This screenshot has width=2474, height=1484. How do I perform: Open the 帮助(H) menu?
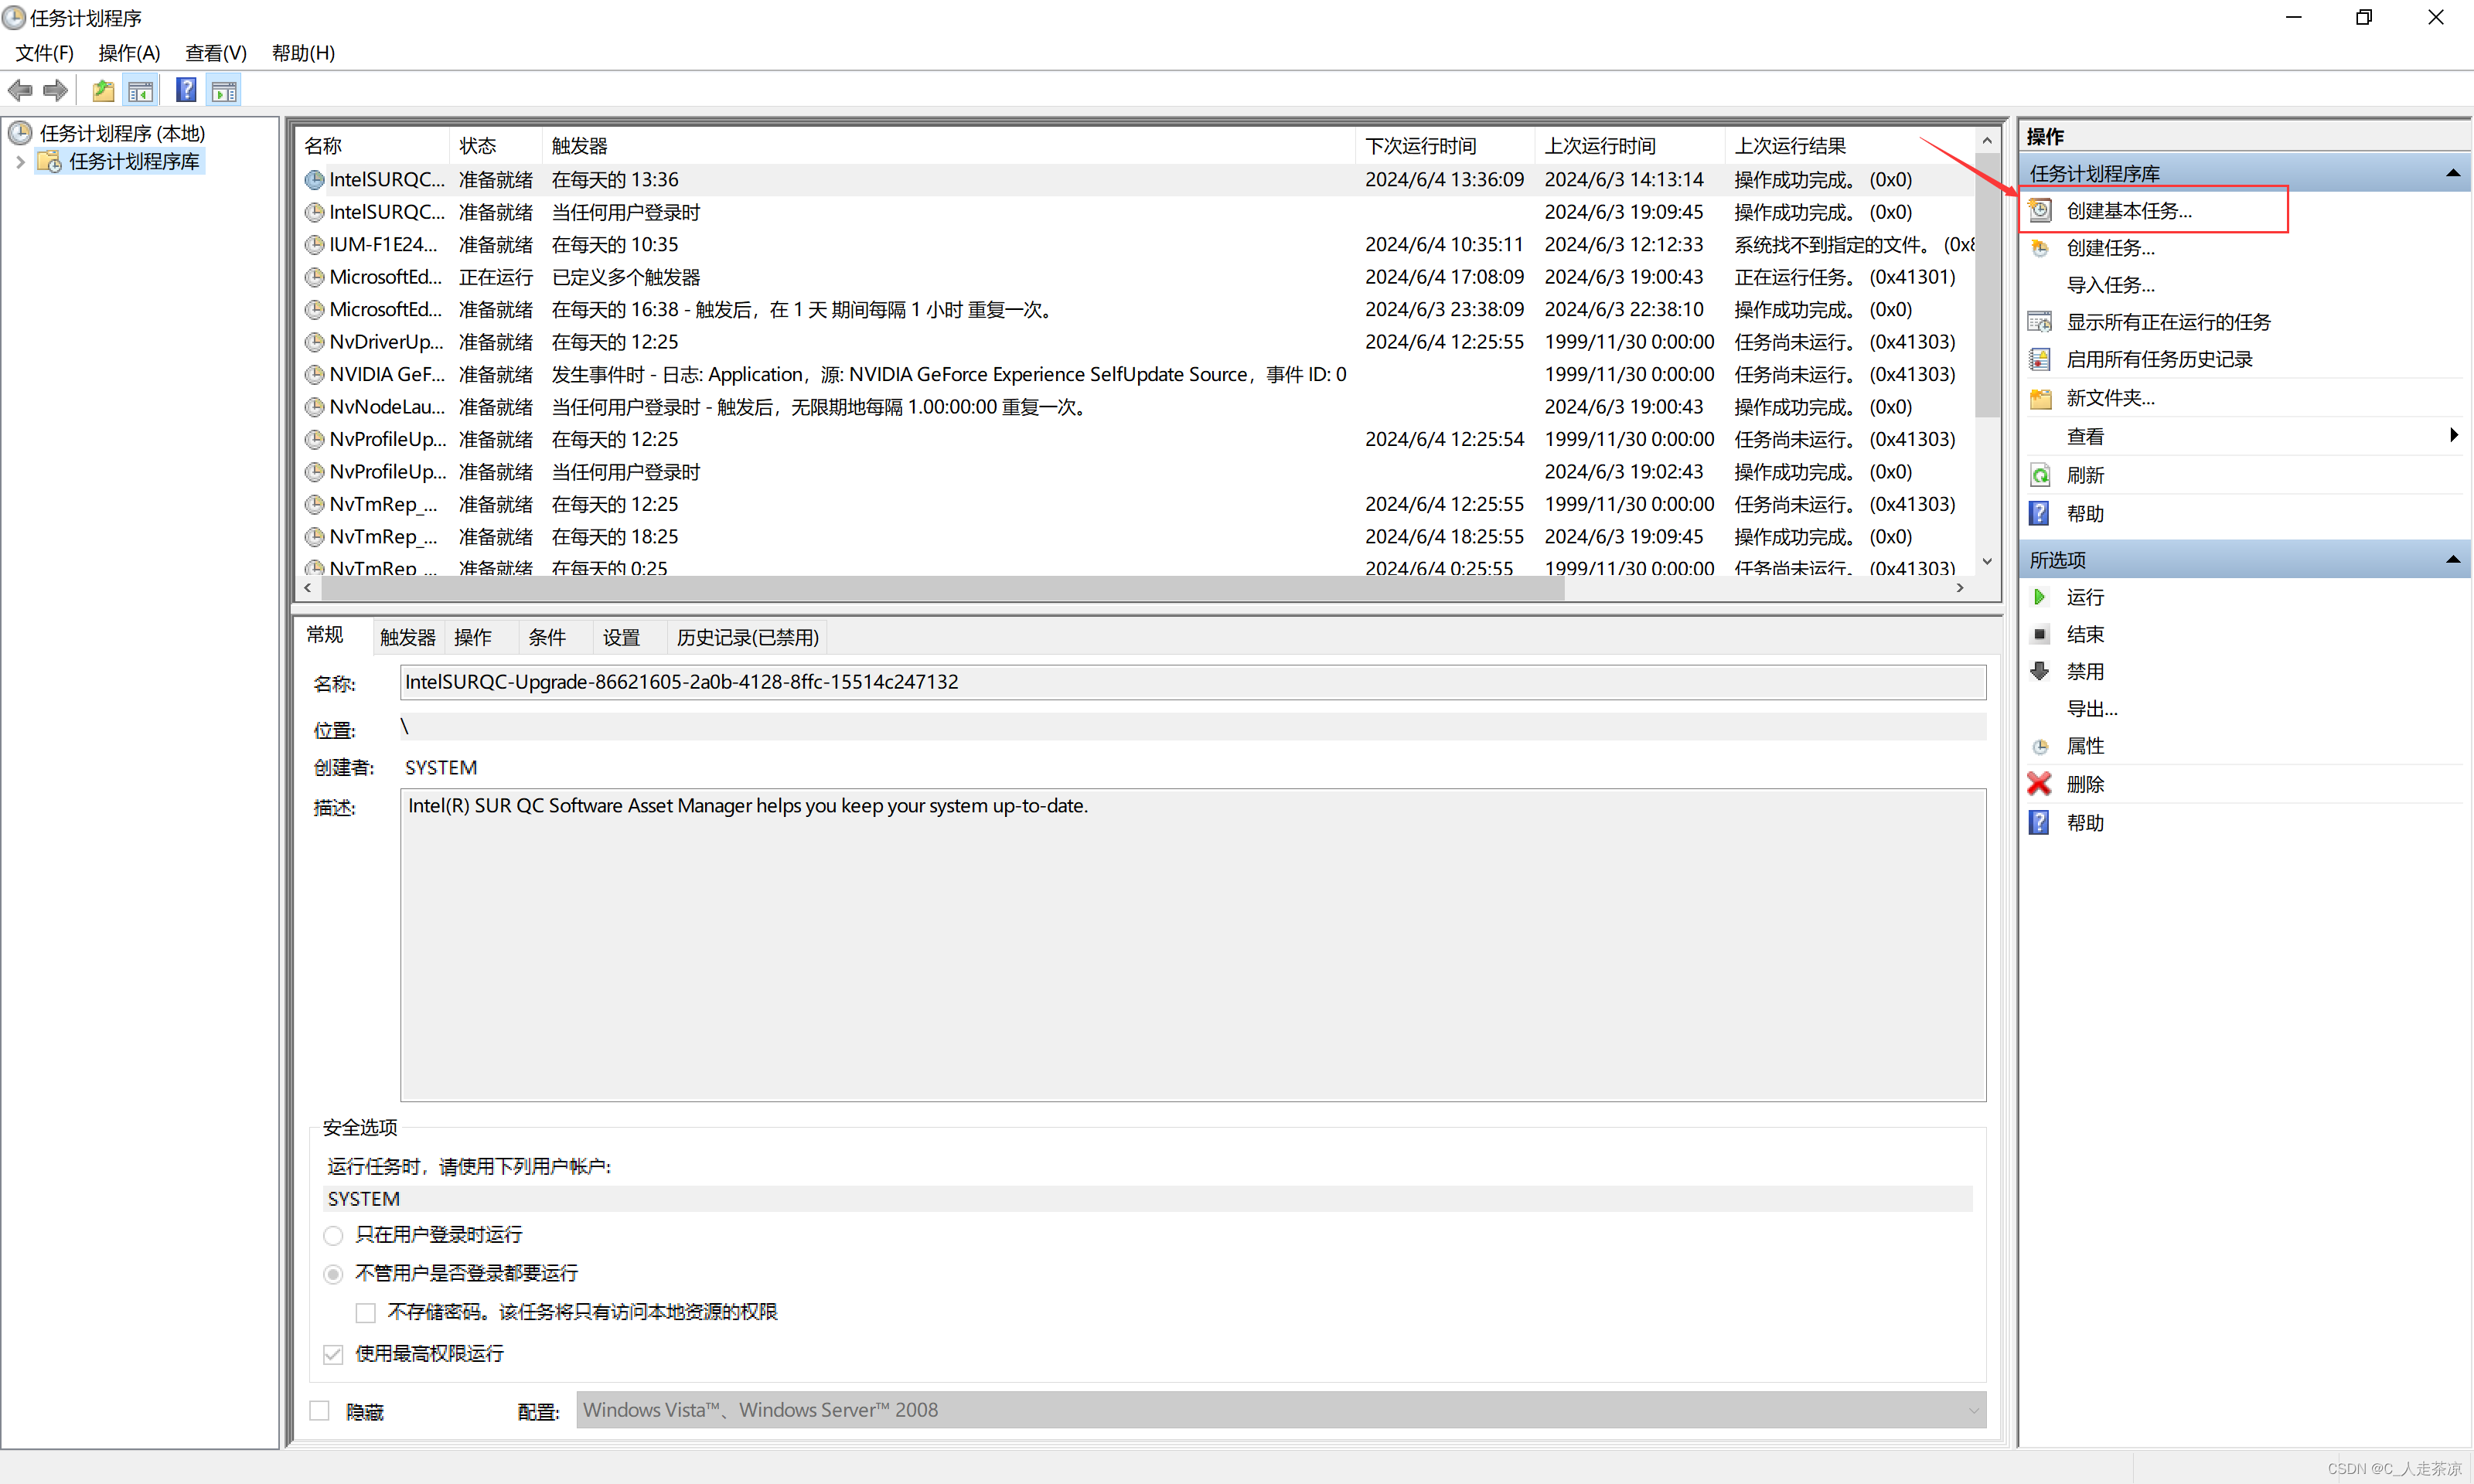click(303, 53)
